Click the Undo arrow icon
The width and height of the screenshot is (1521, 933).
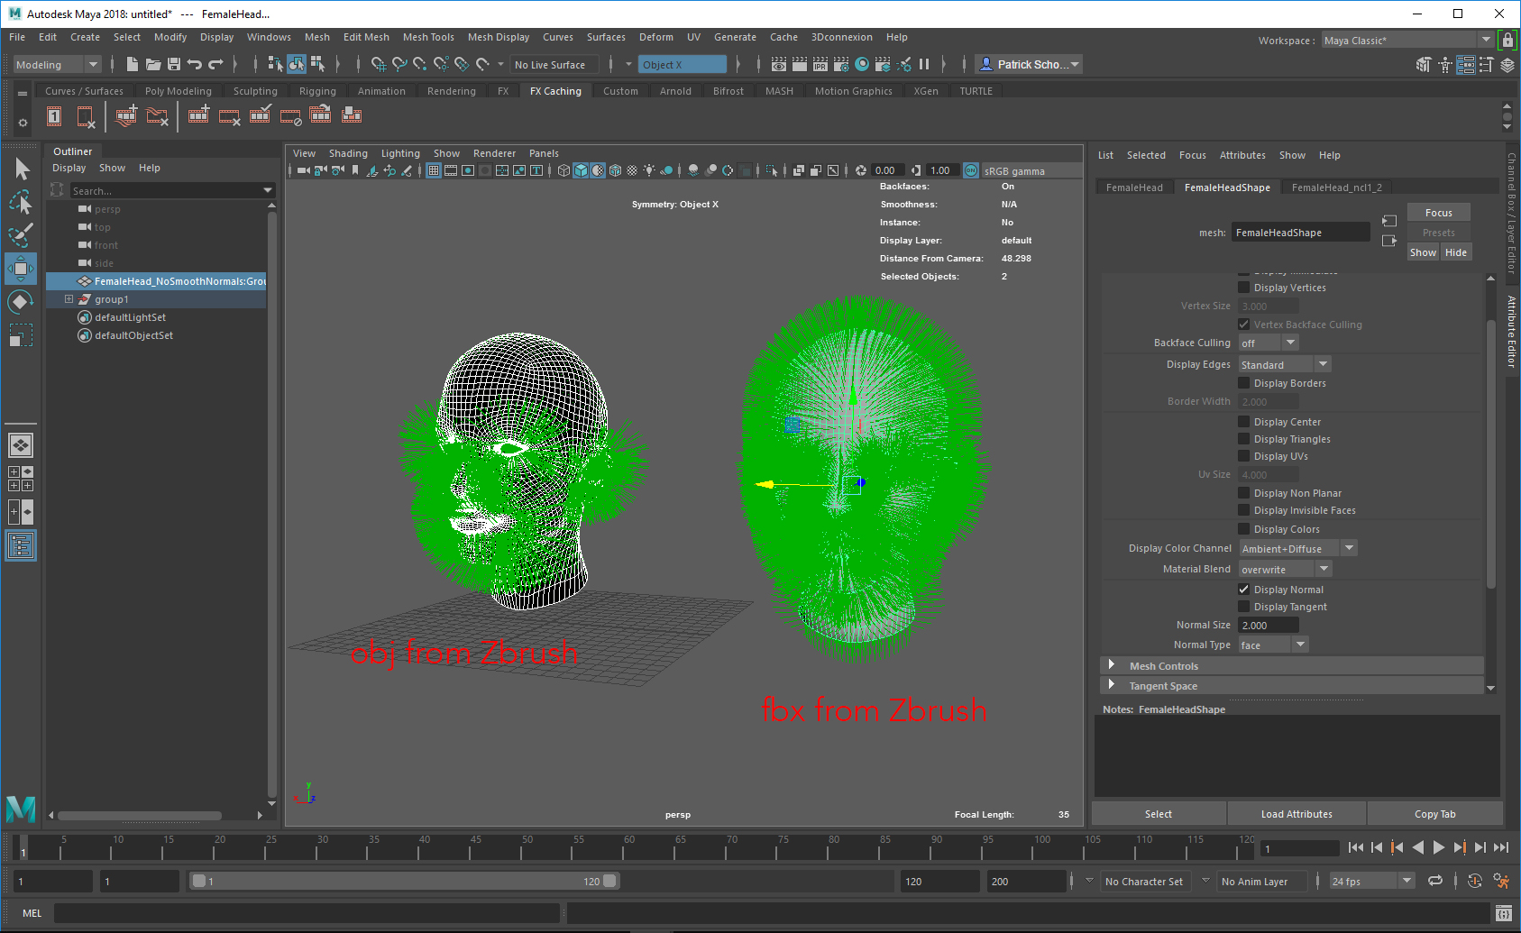pyautogui.click(x=195, y=64)
